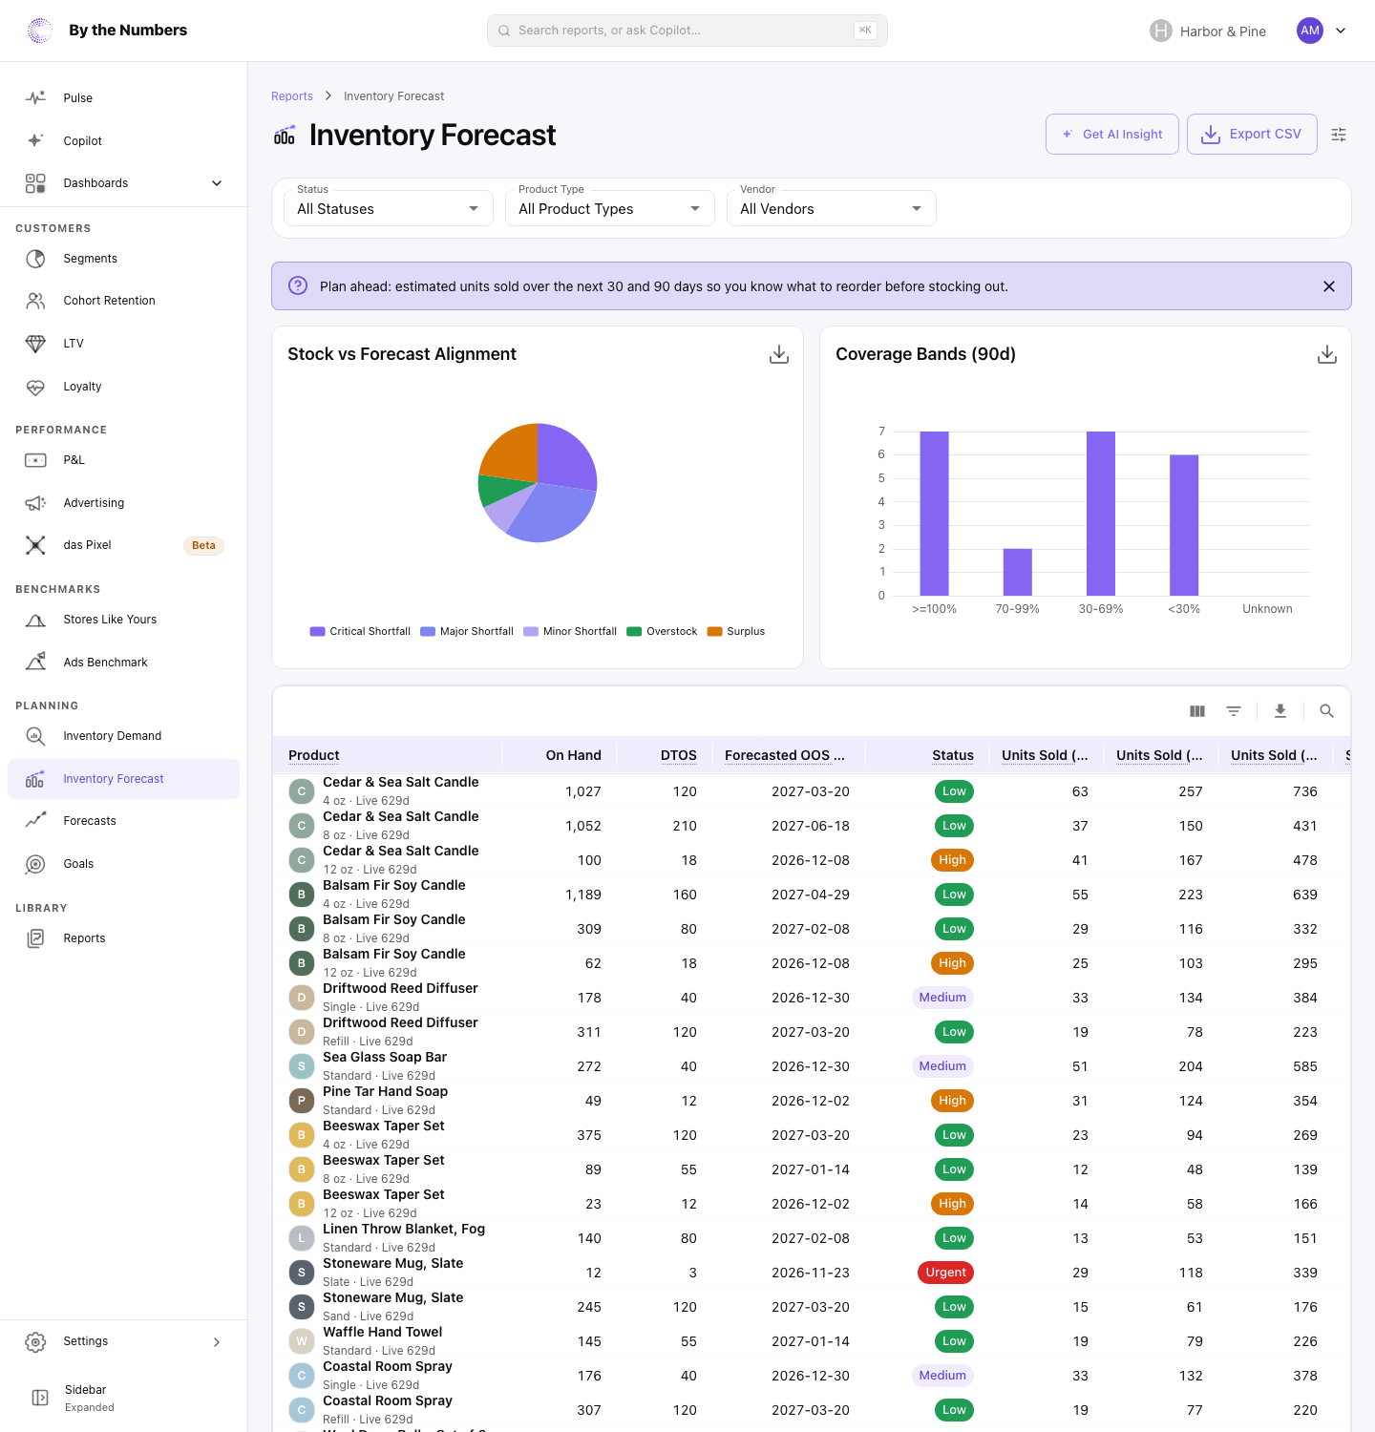1375x1432 pixels.
Task: Open Copilot sparkle icon in sidebar
Action: pos(35,140)
